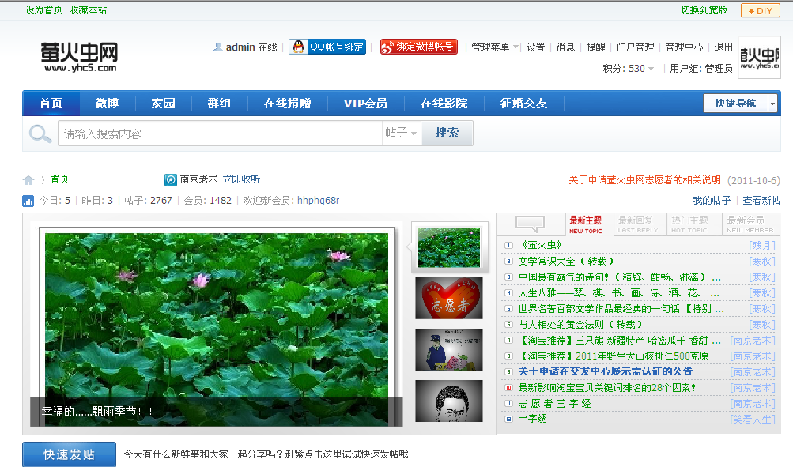The width and height of the screenshot is (793, 467).
Task: Open the VIP会员 navigation tab
Action: (x=365, y=103)
